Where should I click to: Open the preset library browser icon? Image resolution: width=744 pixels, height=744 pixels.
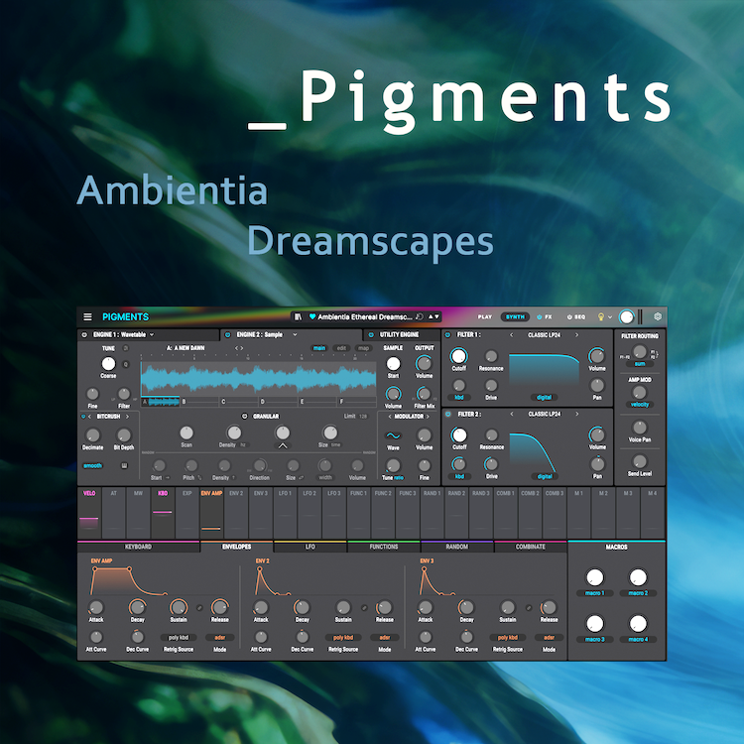coord(298,316)
